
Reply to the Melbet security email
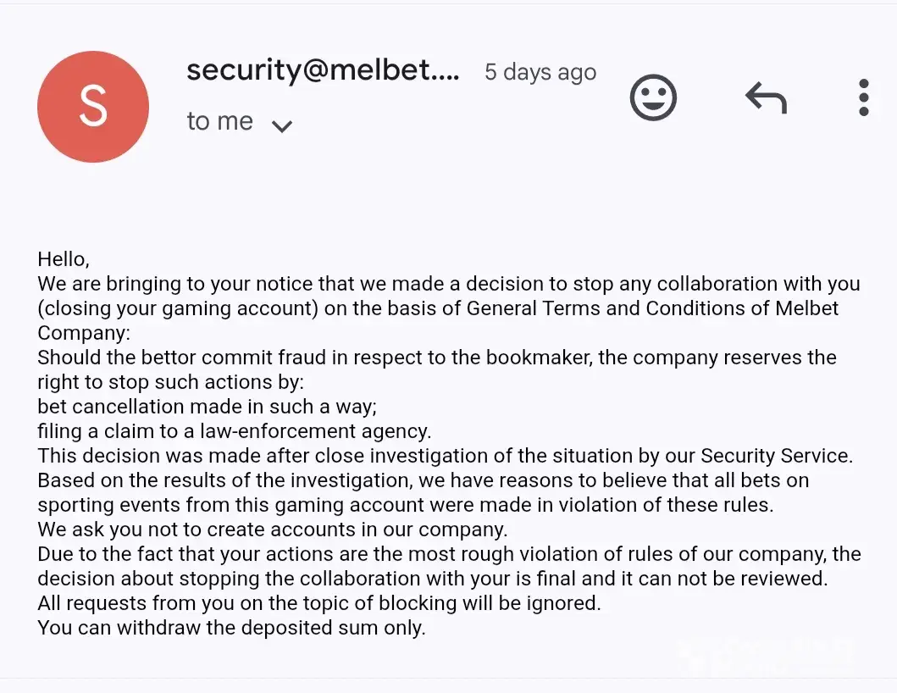[766, 98]
